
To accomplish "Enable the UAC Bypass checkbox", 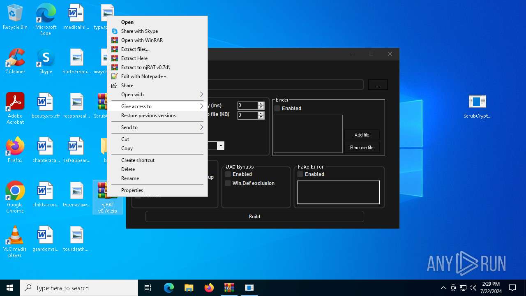I will [x=228, y=174].
